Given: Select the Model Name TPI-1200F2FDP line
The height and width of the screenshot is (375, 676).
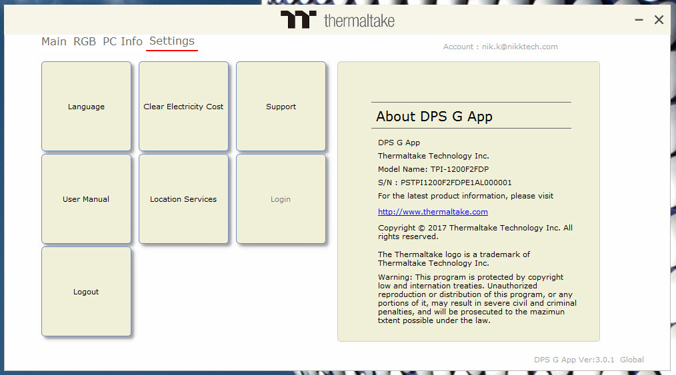Looking at the screenshot, I should [x=433, y=169].
